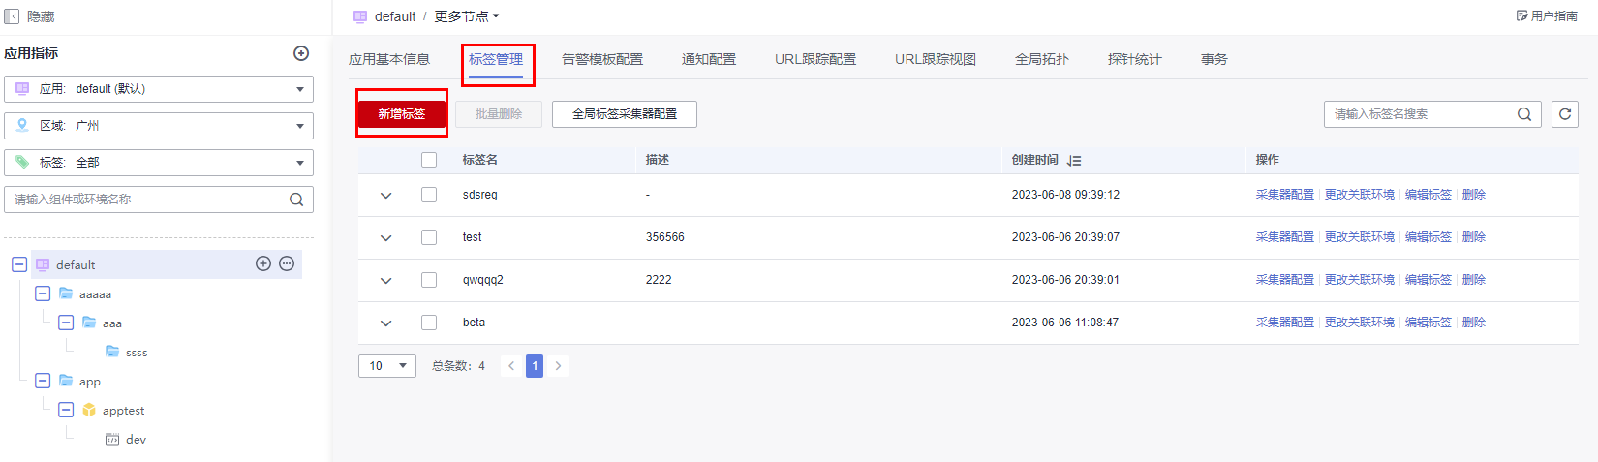
Task: Click 更改关联环境 for tag test
Action: [x=1360, y=237]
